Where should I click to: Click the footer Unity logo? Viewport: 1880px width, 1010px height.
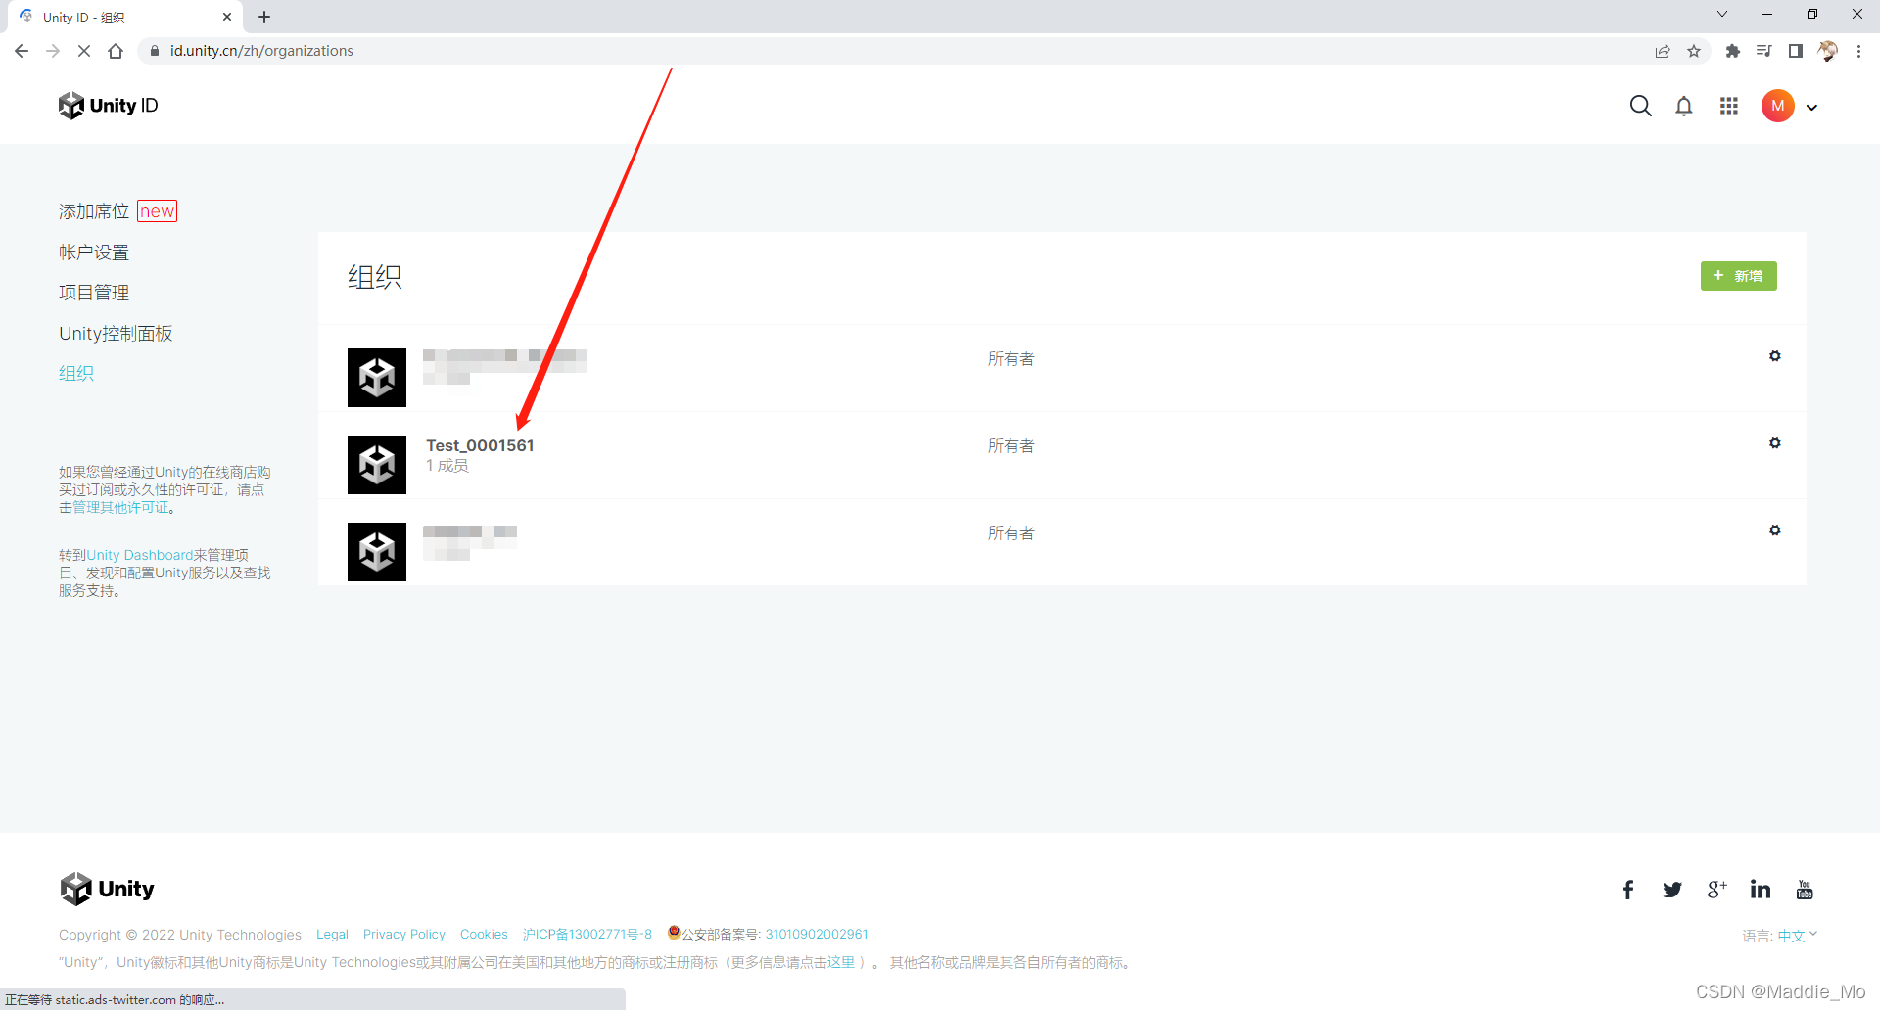pos(107,889)
